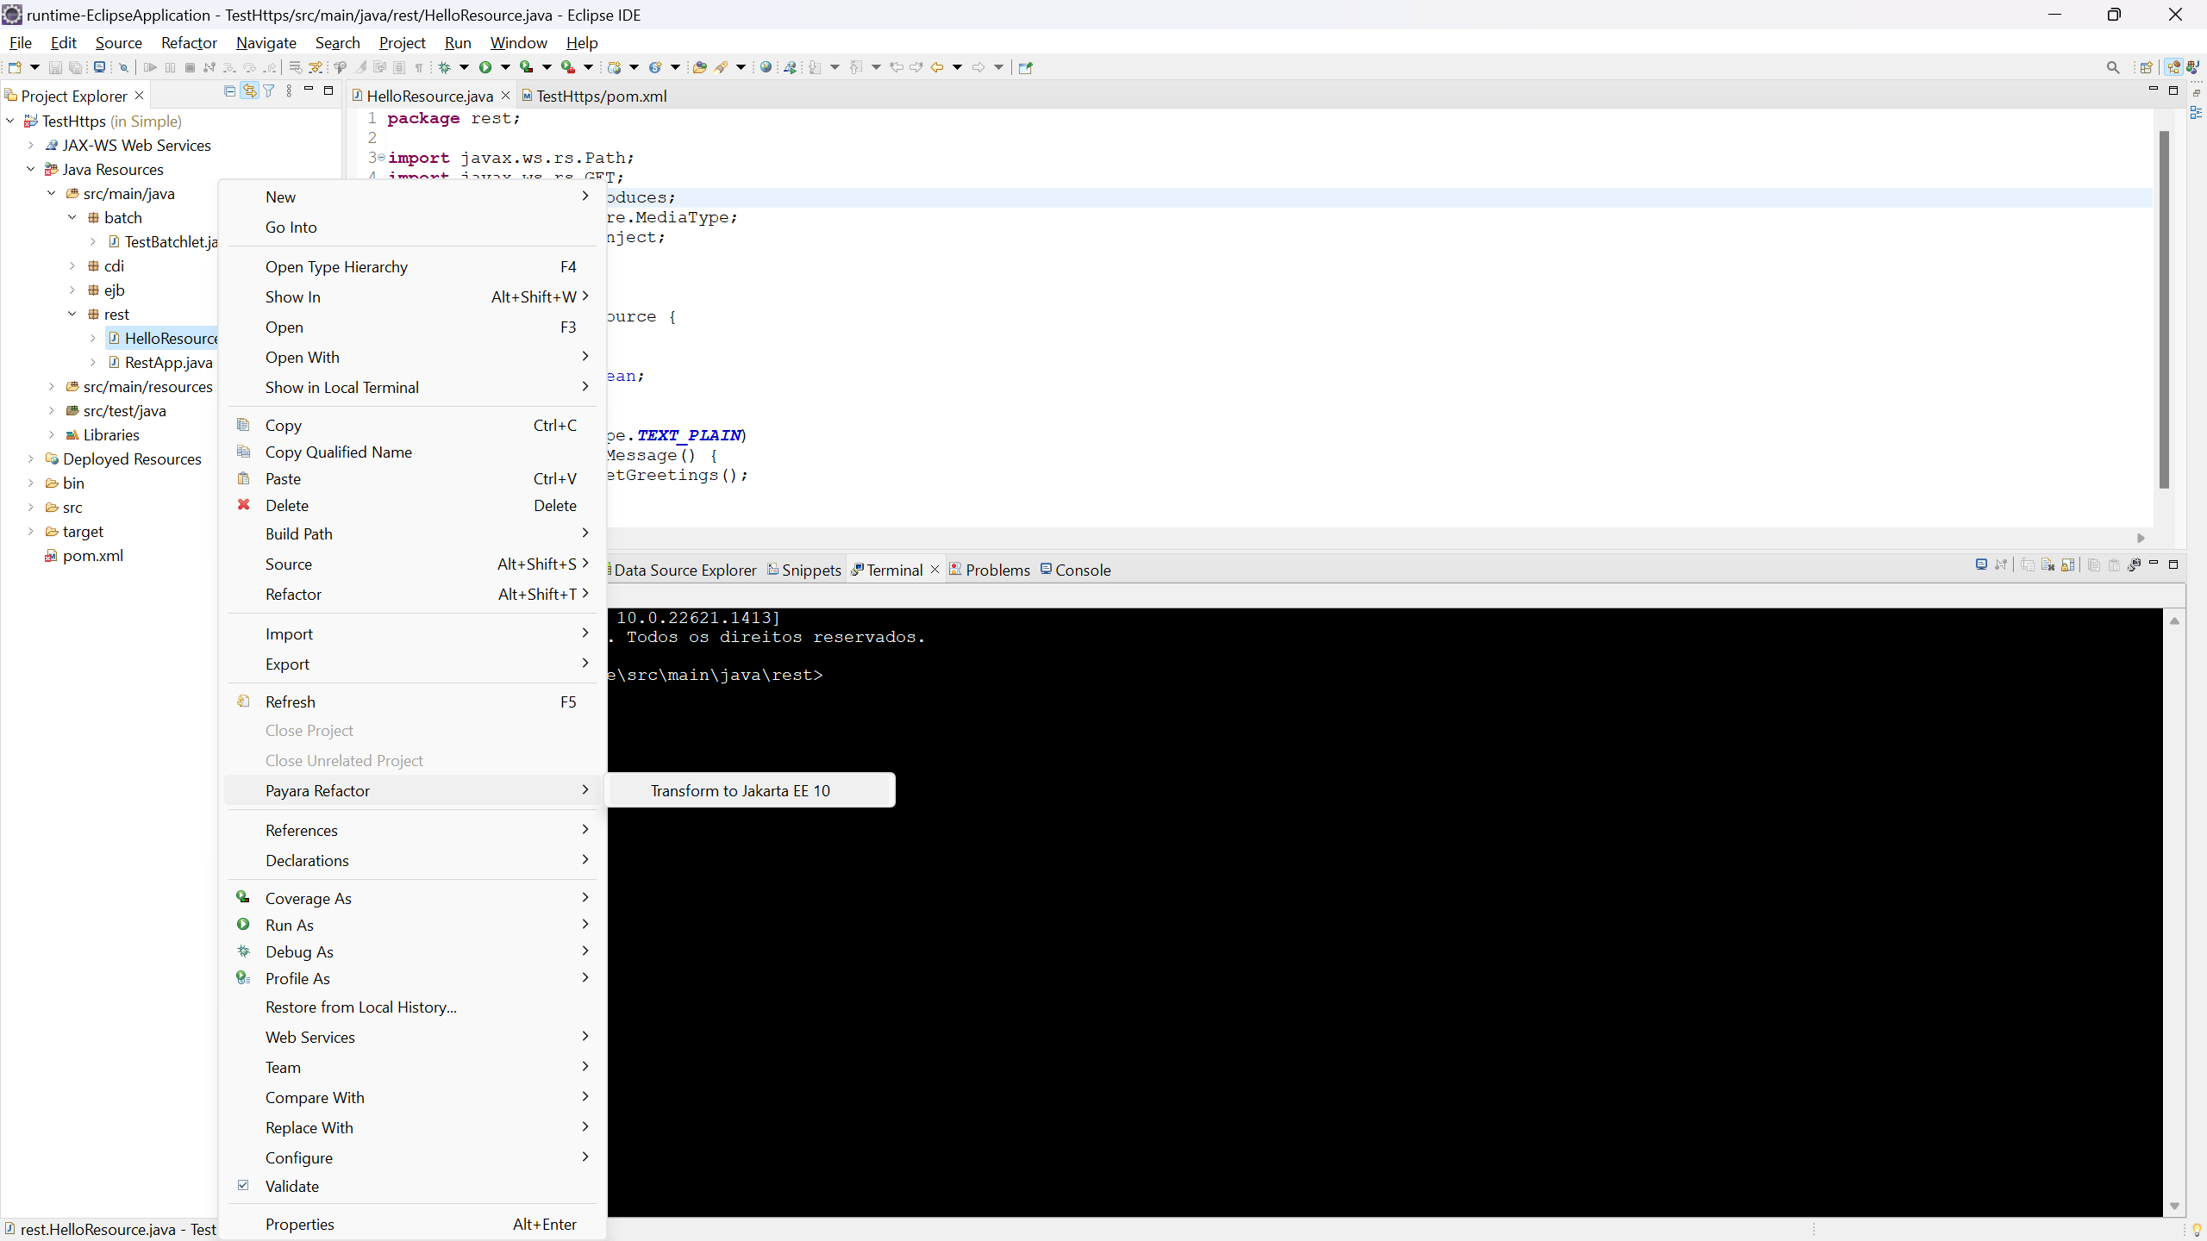This screenshot has width=2207, height=1241.
Task: Toggle Link with Editor in Project Explorer
Action: point(249,90)
